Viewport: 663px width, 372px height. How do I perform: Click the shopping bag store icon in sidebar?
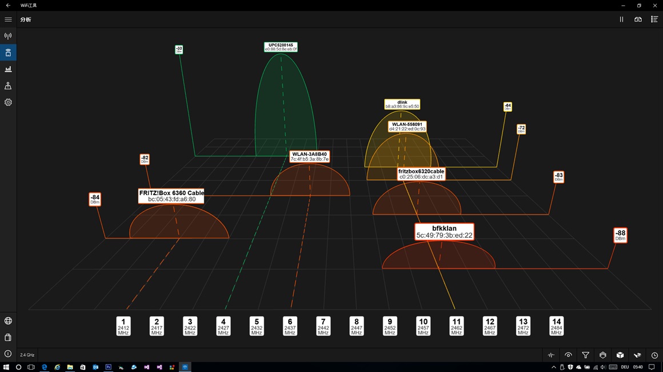[x=8, y=337]
